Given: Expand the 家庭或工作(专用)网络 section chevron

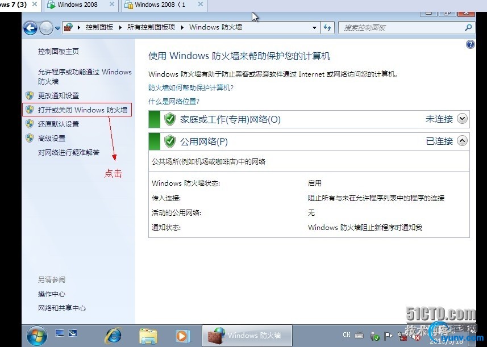Looking at the screenshot, I should (462, 119).
